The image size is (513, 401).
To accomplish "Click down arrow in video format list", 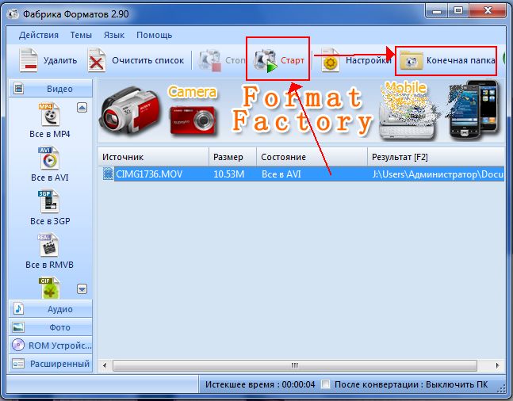I will (82, 289).
